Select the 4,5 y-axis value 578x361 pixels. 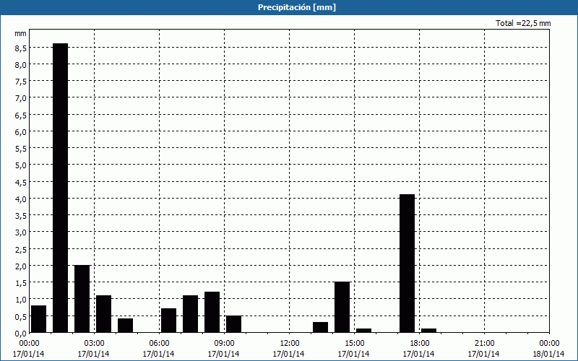(x=20, y=182)
